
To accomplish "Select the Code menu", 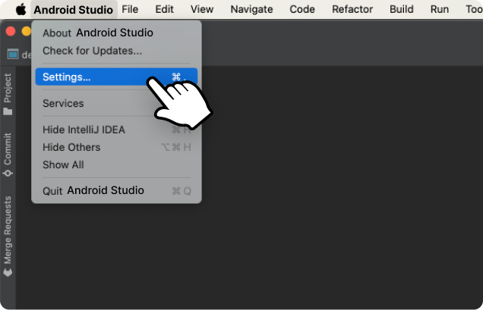I will 302,9.
